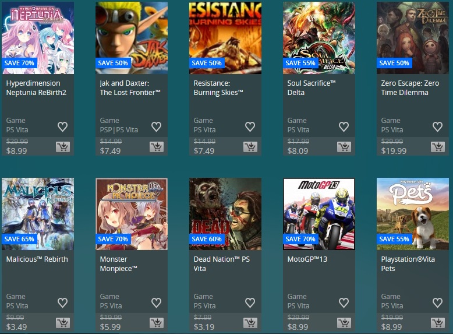Add MotoGP 13 to cart
Screen dimensions: 453x334
point(344,323)
